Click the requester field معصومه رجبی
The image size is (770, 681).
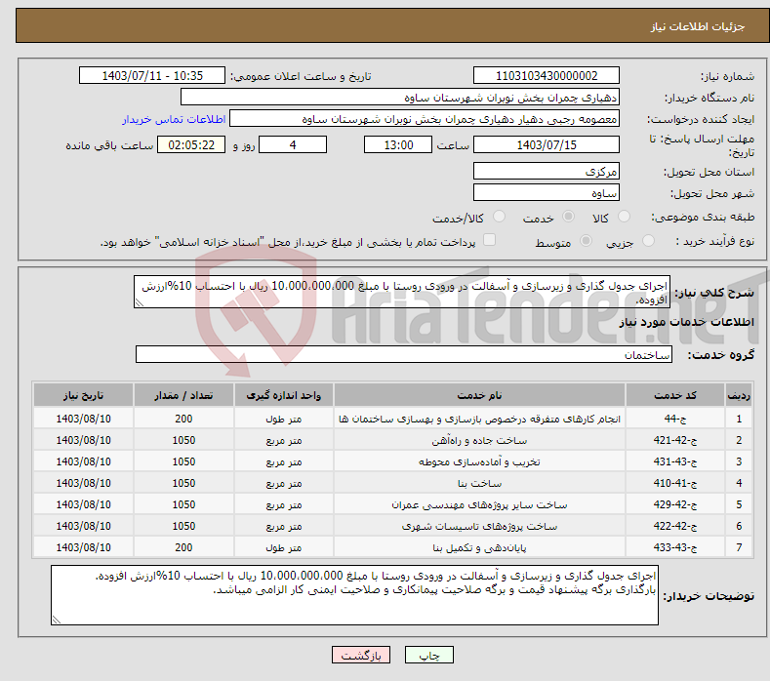425,119
